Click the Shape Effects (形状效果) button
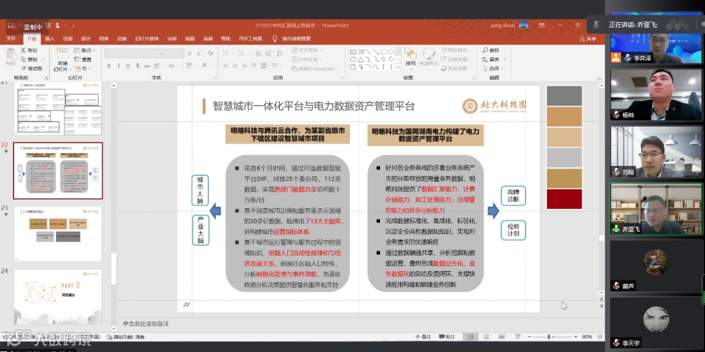The image size is (705, 352). [x=456, y=69]
